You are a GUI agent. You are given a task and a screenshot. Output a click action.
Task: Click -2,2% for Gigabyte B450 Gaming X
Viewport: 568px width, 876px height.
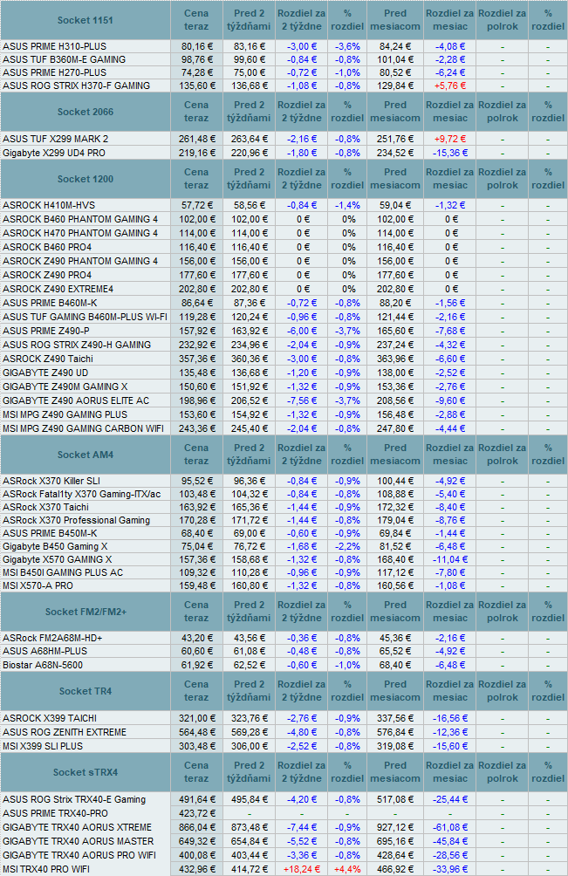[x=347, y=546]
